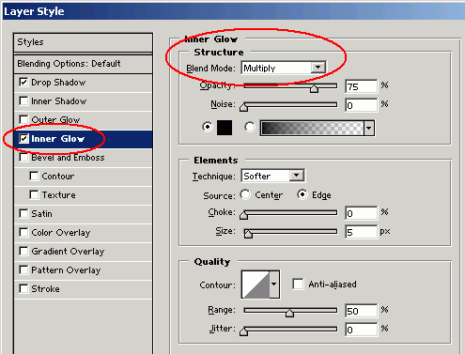Expand the Contour preset dropdown arrow

click(274, 285)
